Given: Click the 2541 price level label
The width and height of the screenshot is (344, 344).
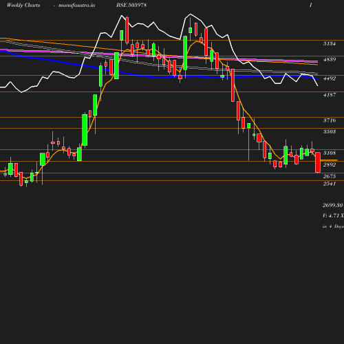Looking at the screenshot, I should coord(330,184).
